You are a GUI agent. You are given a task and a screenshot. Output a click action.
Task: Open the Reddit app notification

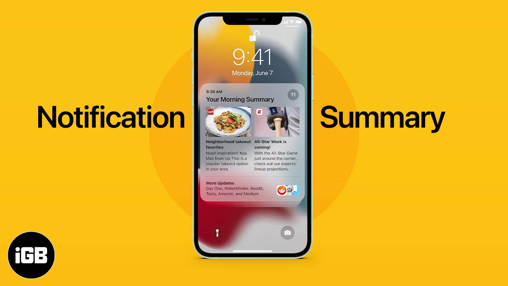282,189
